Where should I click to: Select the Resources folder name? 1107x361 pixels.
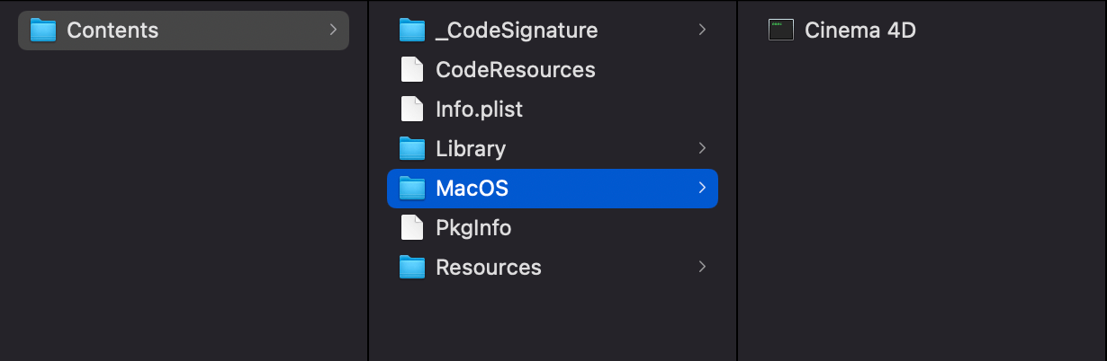(x=488, y=268)
